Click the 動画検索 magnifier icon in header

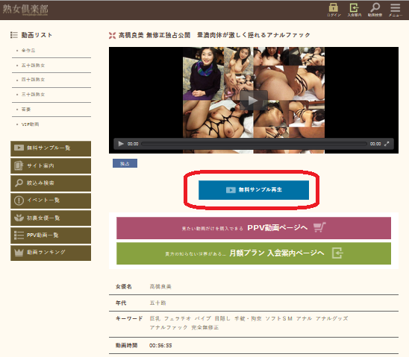click(375, 10)
